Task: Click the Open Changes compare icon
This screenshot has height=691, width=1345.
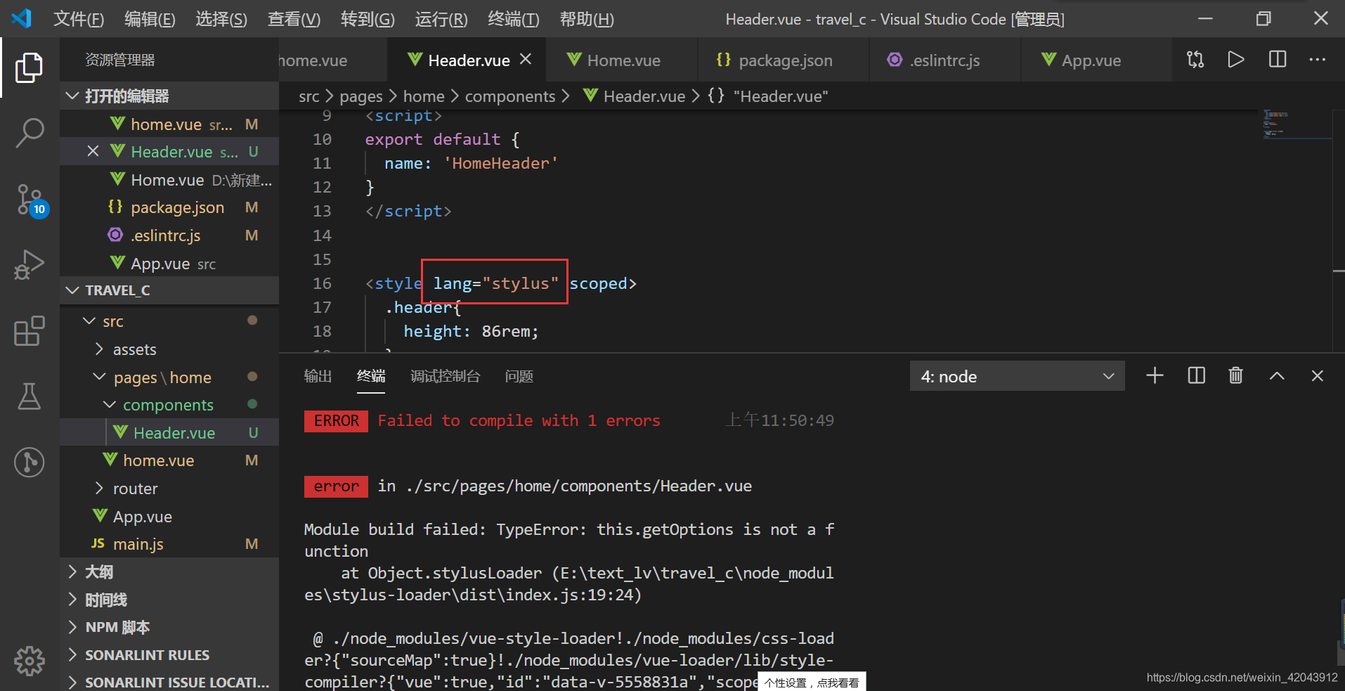Action: point(1195,60)
